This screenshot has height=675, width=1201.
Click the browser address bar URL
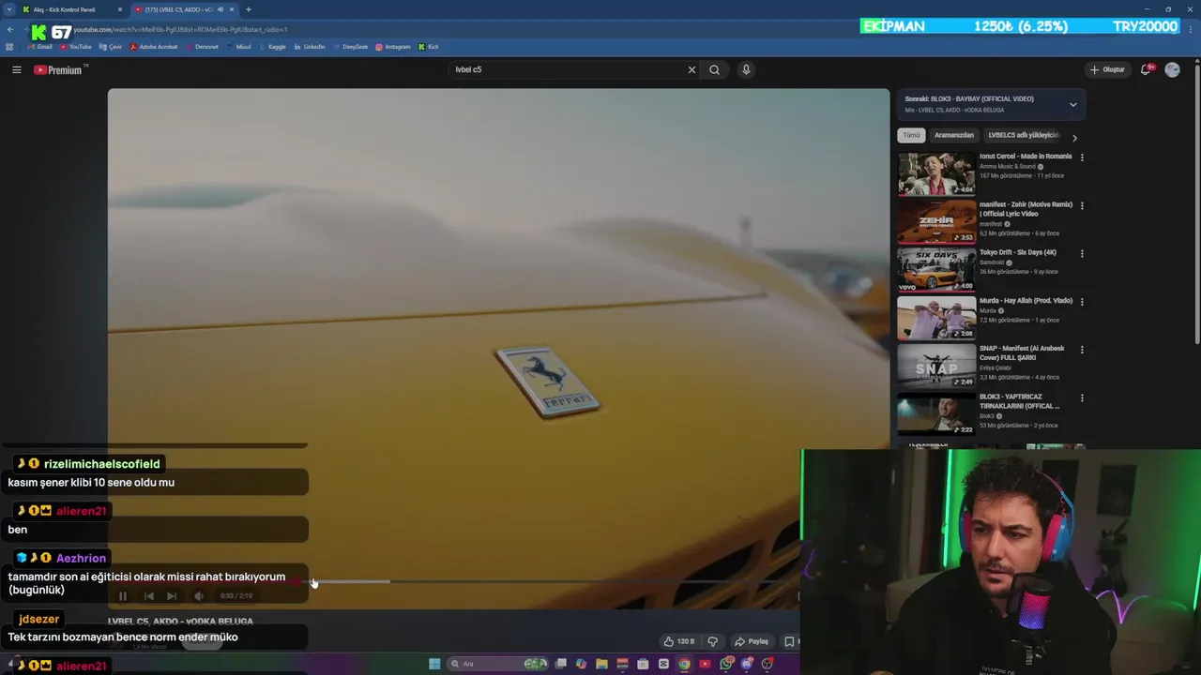point(180,30)
